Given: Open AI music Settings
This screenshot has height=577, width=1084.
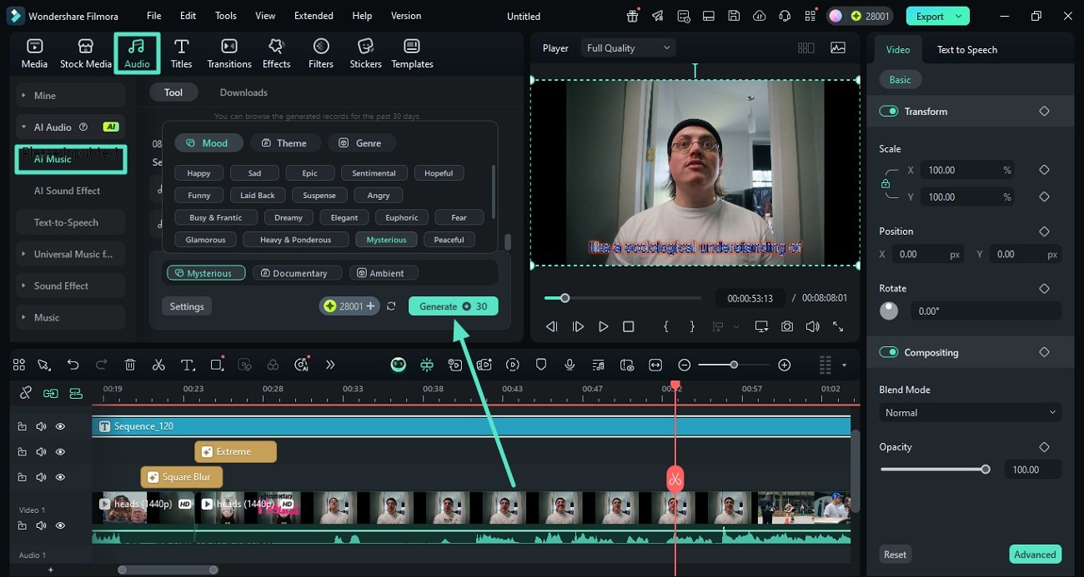Looking at the screenshot, I should tap(187, 306).
